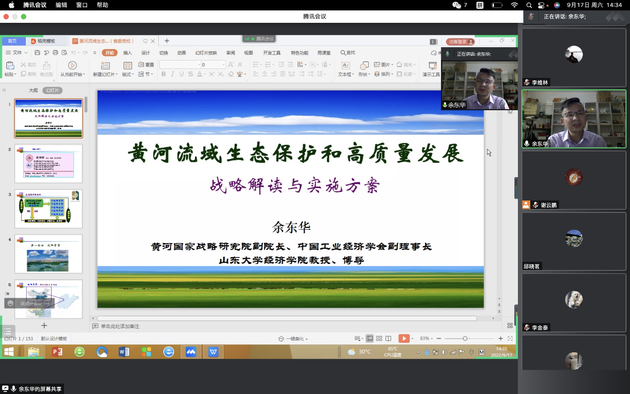Select slide 3 thumbnail in slide panel
The image size is (630, 394).
(x=49, y=208)
